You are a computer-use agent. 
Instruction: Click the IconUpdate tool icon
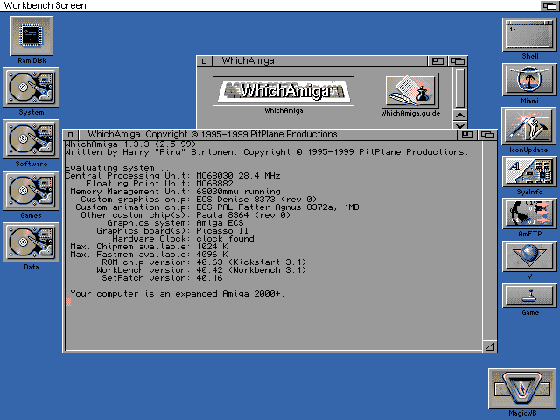pyautogui.click(x=529, y=126)
